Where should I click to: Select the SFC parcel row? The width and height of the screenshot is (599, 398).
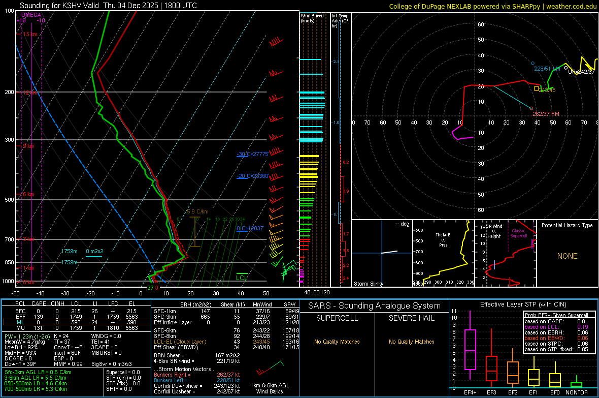(76, 312)
